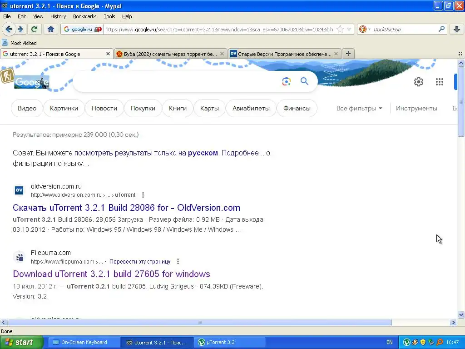Viewport: 465px width, 349px height.
Task: Open the Most Visited bookmarks folder
Action: pyautogui.click(x=20, y=43)
